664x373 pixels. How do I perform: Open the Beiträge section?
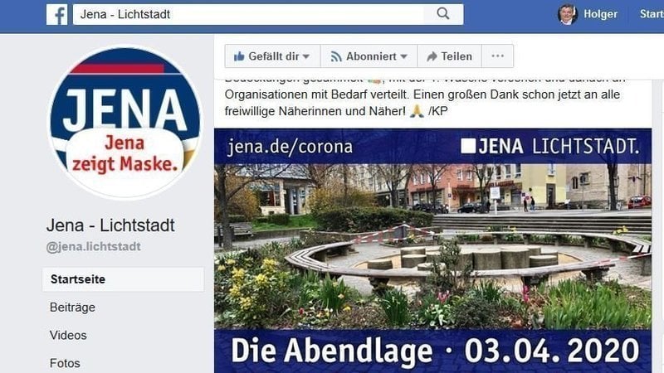72,308
